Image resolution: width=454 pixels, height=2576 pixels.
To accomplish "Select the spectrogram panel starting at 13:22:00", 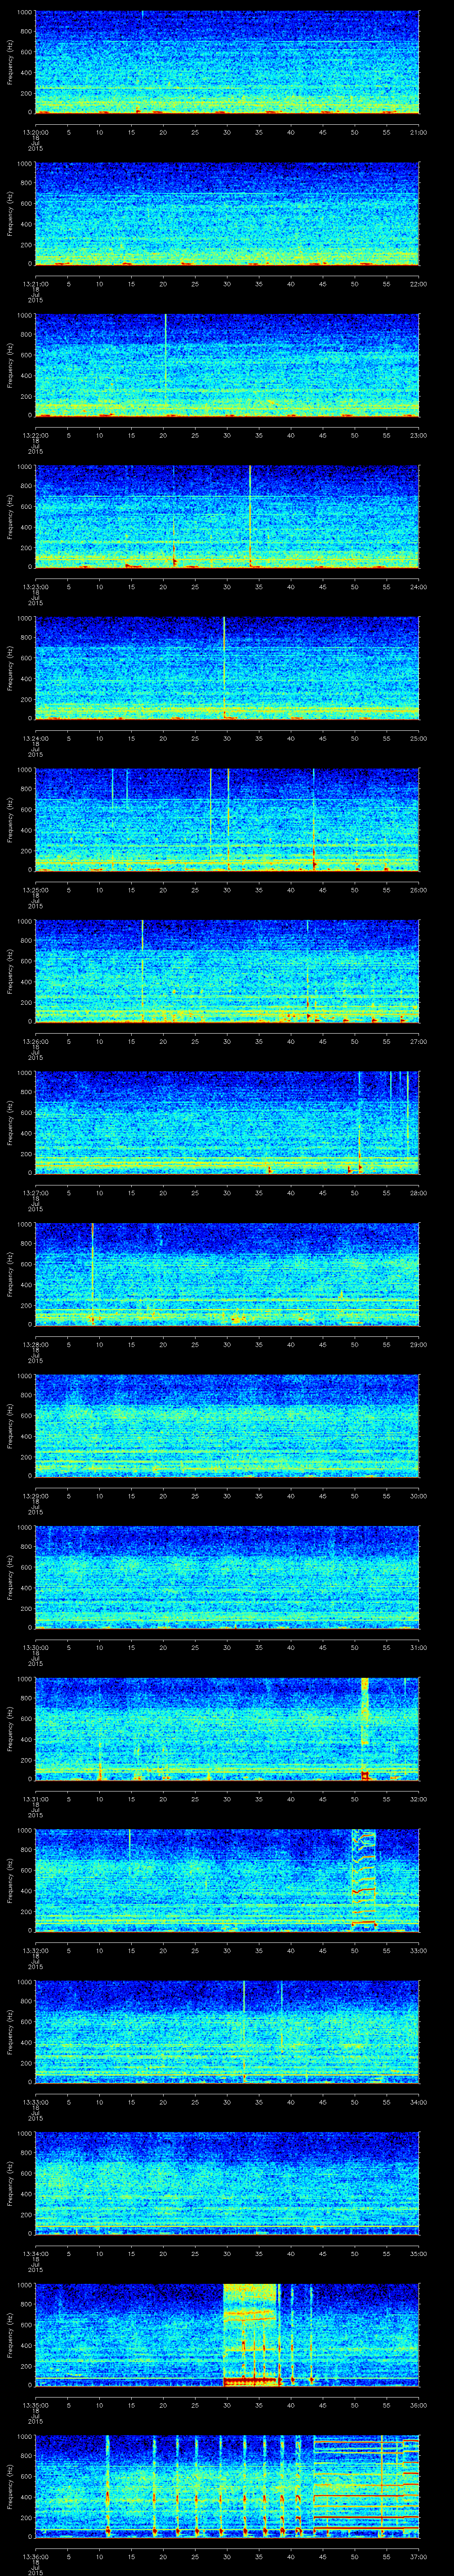I will coord(227,365).
